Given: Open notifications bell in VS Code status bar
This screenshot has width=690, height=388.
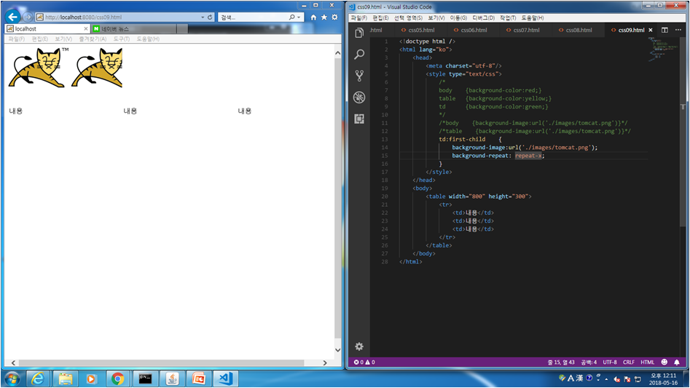Looking at the screenshot, I should tap(677, 362).
